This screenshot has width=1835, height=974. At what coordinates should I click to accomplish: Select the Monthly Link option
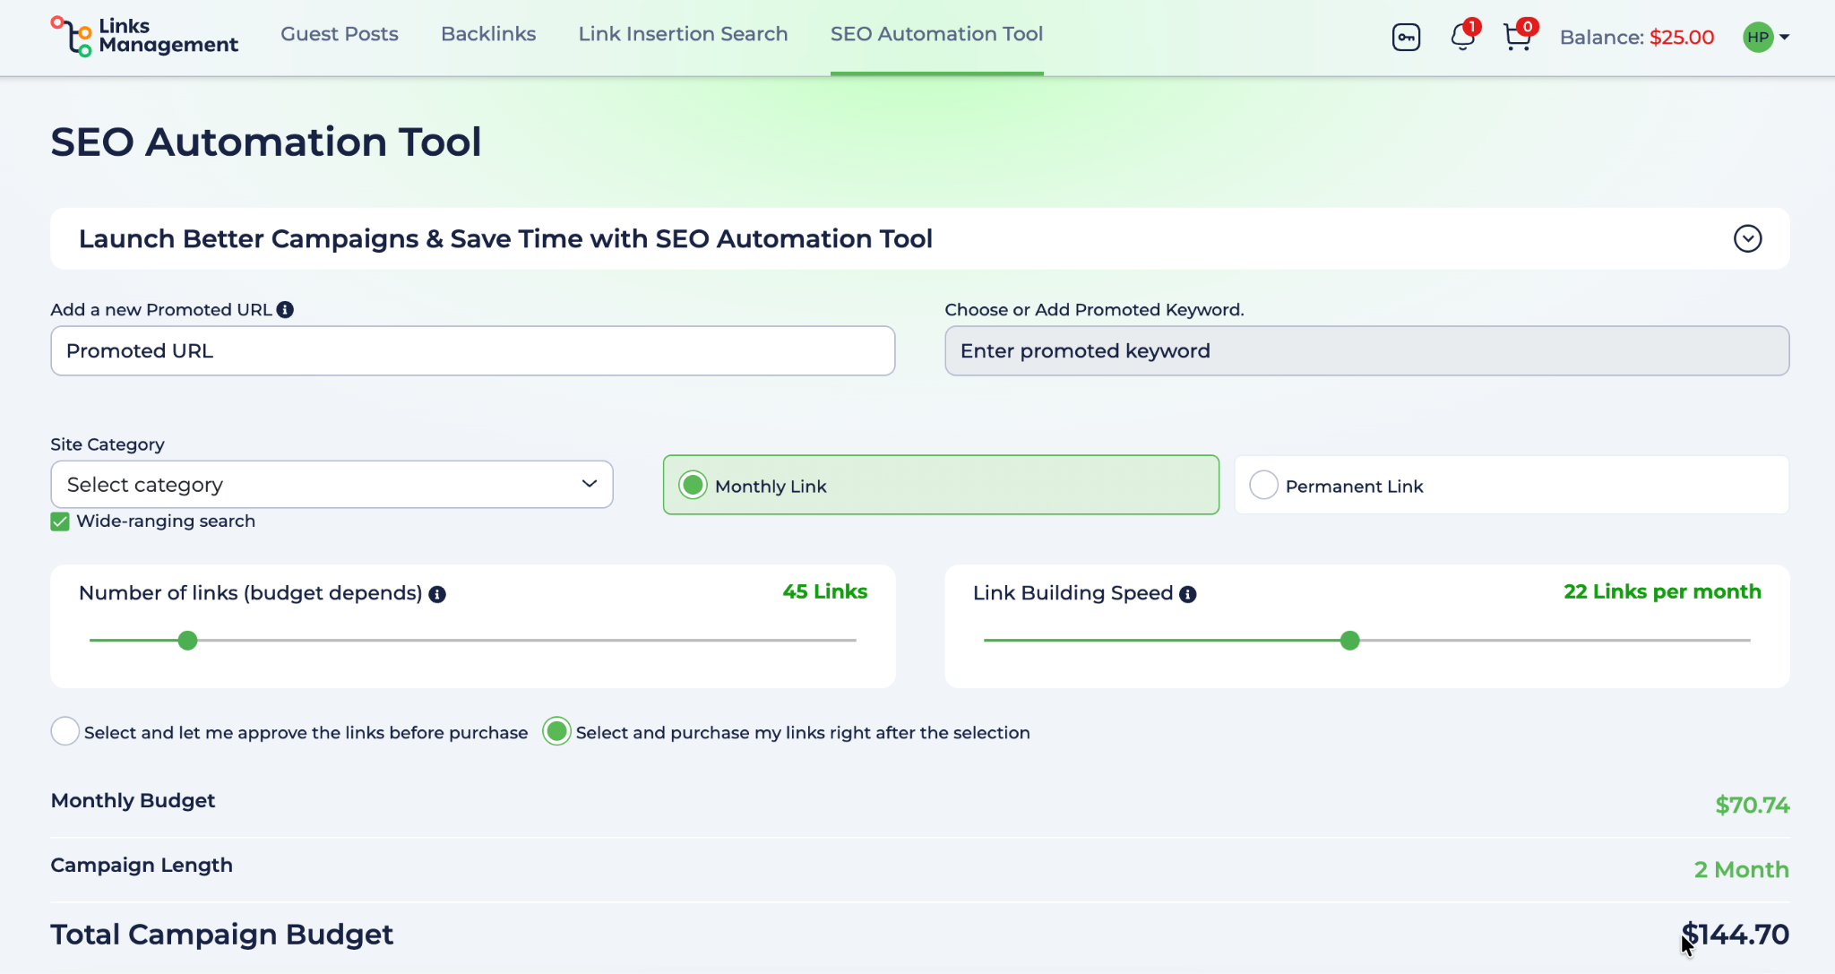(x=941, y=485)
